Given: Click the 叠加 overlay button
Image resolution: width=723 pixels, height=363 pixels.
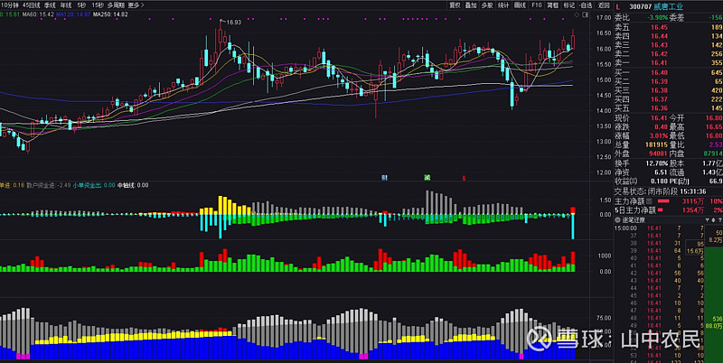Looking at the screenshot, I should pyautogui.click(x=471, y=5).
